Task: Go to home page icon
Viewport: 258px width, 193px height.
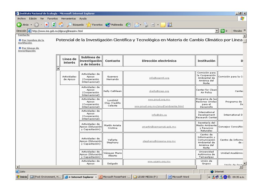Action: coord(61,25)
